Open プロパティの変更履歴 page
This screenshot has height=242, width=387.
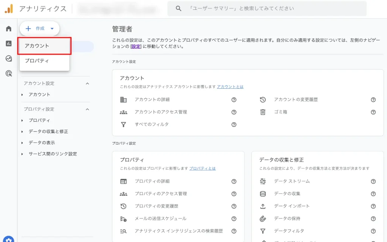pyautogui.click(x=156, y=206)
